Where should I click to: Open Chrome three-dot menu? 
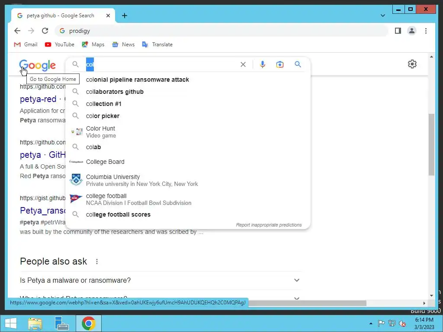coord(426,31)
